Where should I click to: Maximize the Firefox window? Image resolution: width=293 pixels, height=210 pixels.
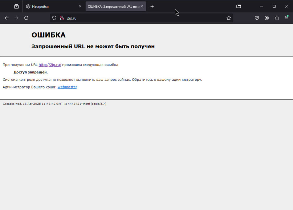click(x=274, y=6)
